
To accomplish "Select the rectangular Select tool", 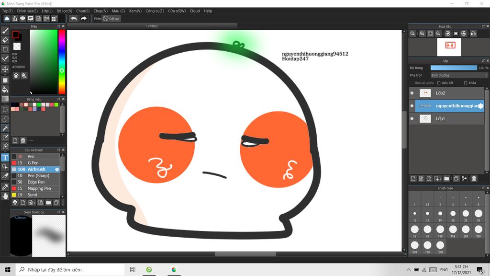I will point(5,110).
